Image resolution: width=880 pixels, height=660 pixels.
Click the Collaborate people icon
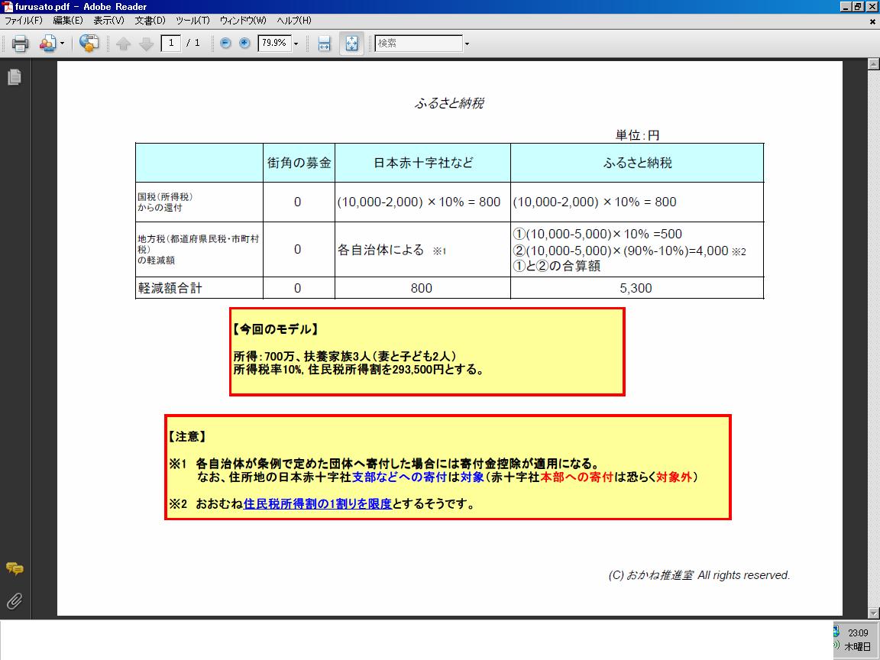(47, 44)
